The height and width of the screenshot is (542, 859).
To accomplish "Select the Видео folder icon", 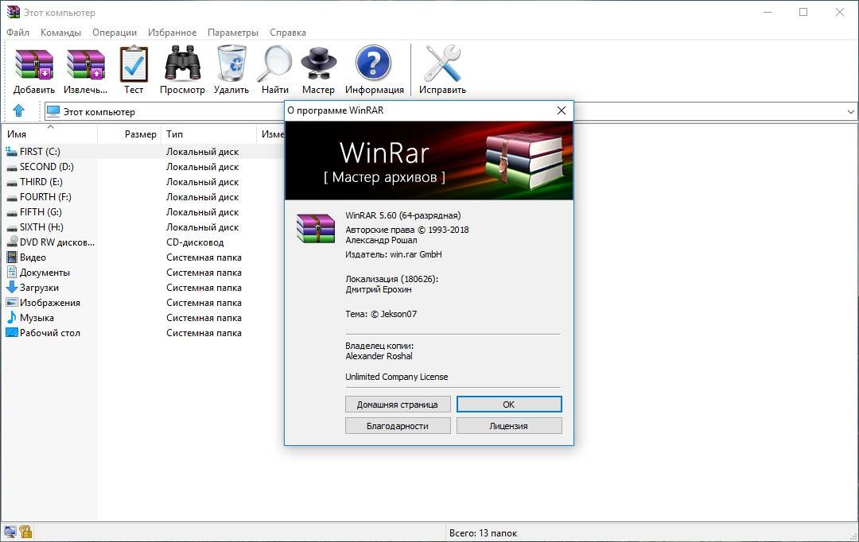I will (11, 257).
